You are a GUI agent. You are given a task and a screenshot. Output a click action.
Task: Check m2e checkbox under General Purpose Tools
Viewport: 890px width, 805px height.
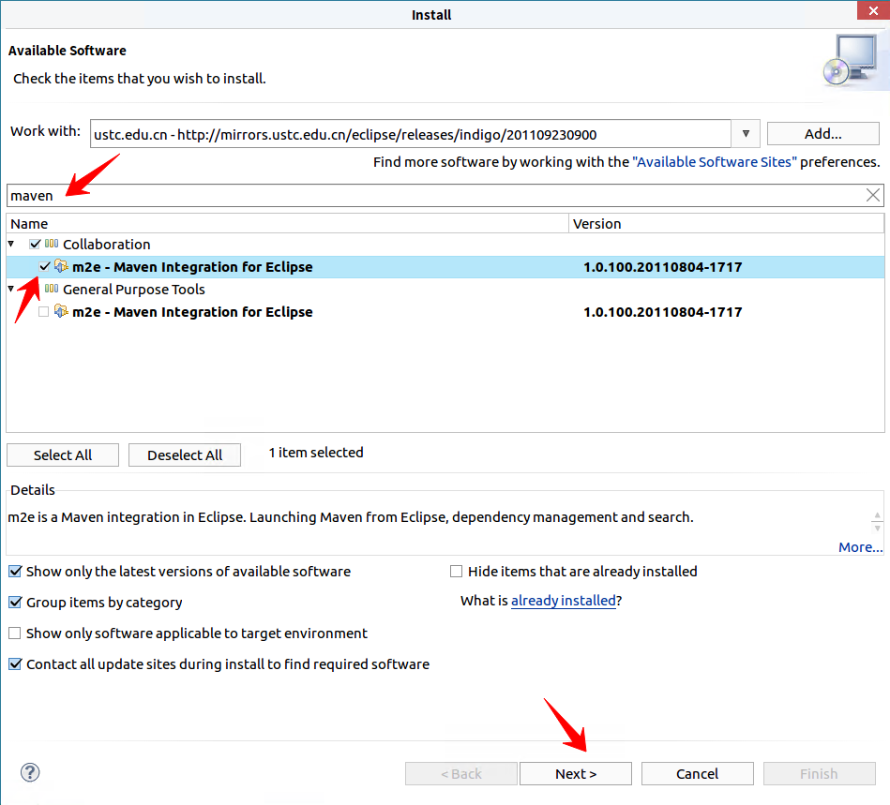(x=44, y=311)
